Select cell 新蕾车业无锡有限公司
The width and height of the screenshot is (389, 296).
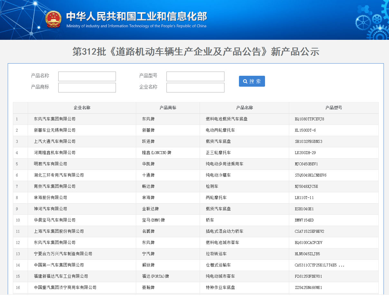tap(55, 130)
